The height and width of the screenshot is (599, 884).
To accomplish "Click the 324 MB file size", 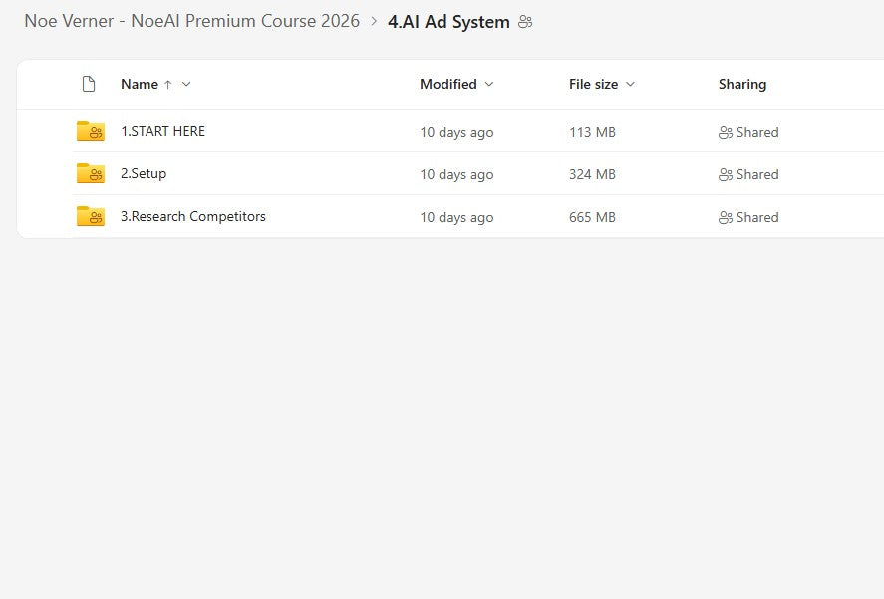I will click(x=592, y=174).
